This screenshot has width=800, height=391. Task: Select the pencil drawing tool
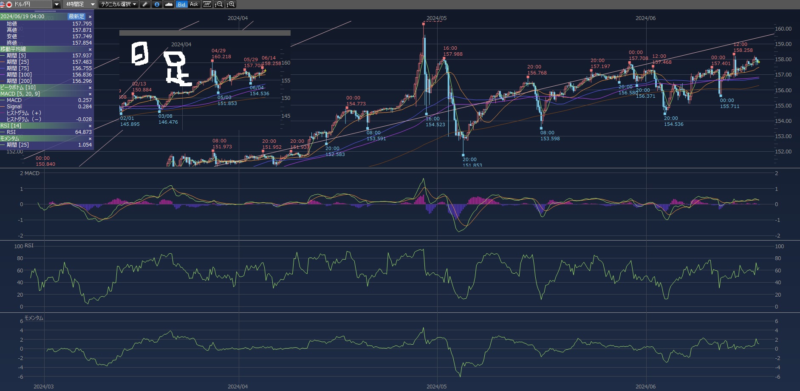(145, 4)
